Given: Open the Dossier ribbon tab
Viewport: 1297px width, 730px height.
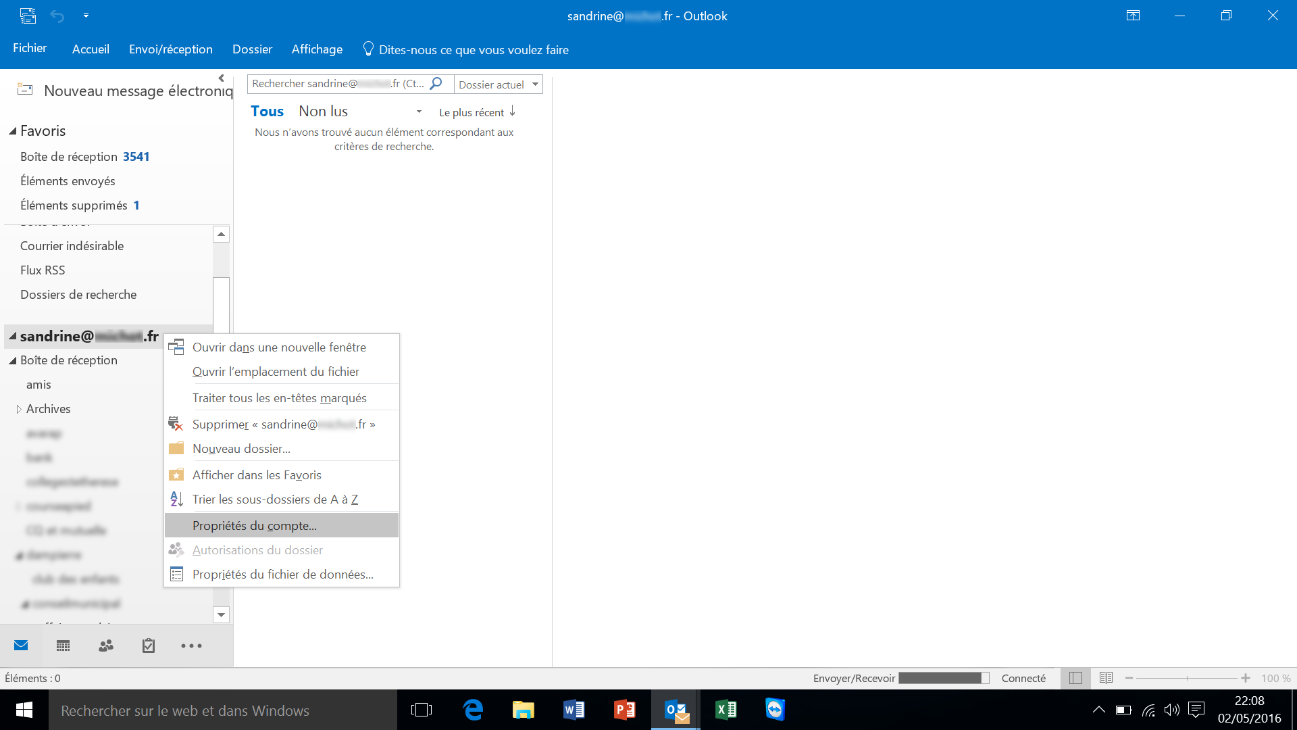Looking at the screenshot, I should click(252, 49).
